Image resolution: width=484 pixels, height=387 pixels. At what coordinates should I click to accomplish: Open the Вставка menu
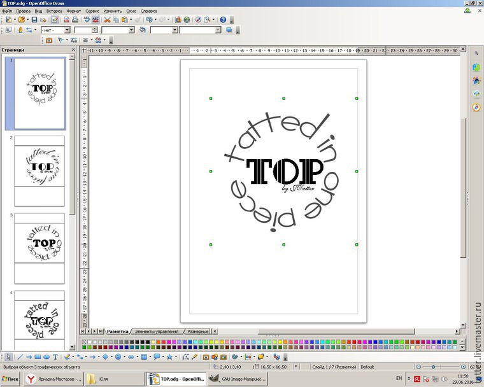click(54, 11)
